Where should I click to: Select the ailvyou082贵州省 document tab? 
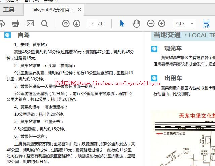[53, 10]
